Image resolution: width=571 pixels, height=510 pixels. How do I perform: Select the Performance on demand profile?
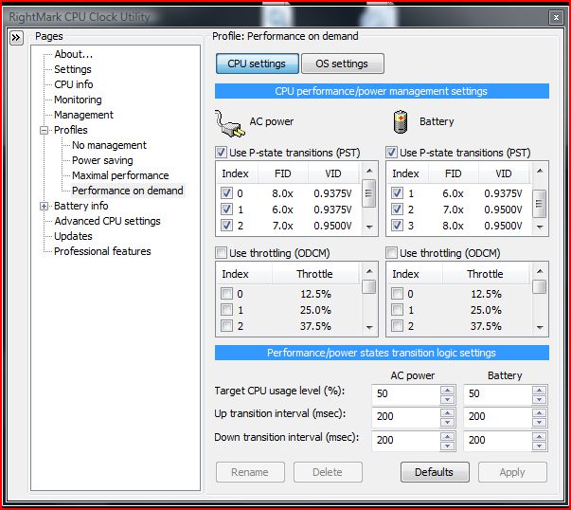point(128,191)
